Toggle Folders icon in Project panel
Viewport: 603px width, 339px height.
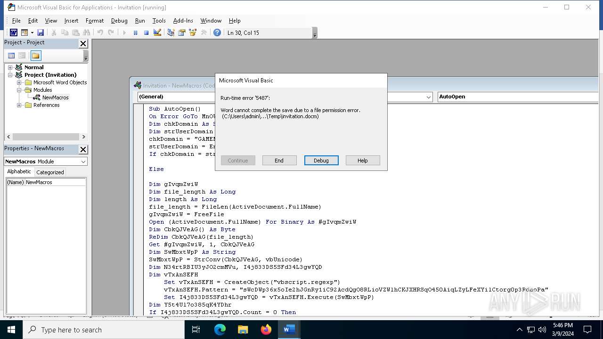[36, 56]
